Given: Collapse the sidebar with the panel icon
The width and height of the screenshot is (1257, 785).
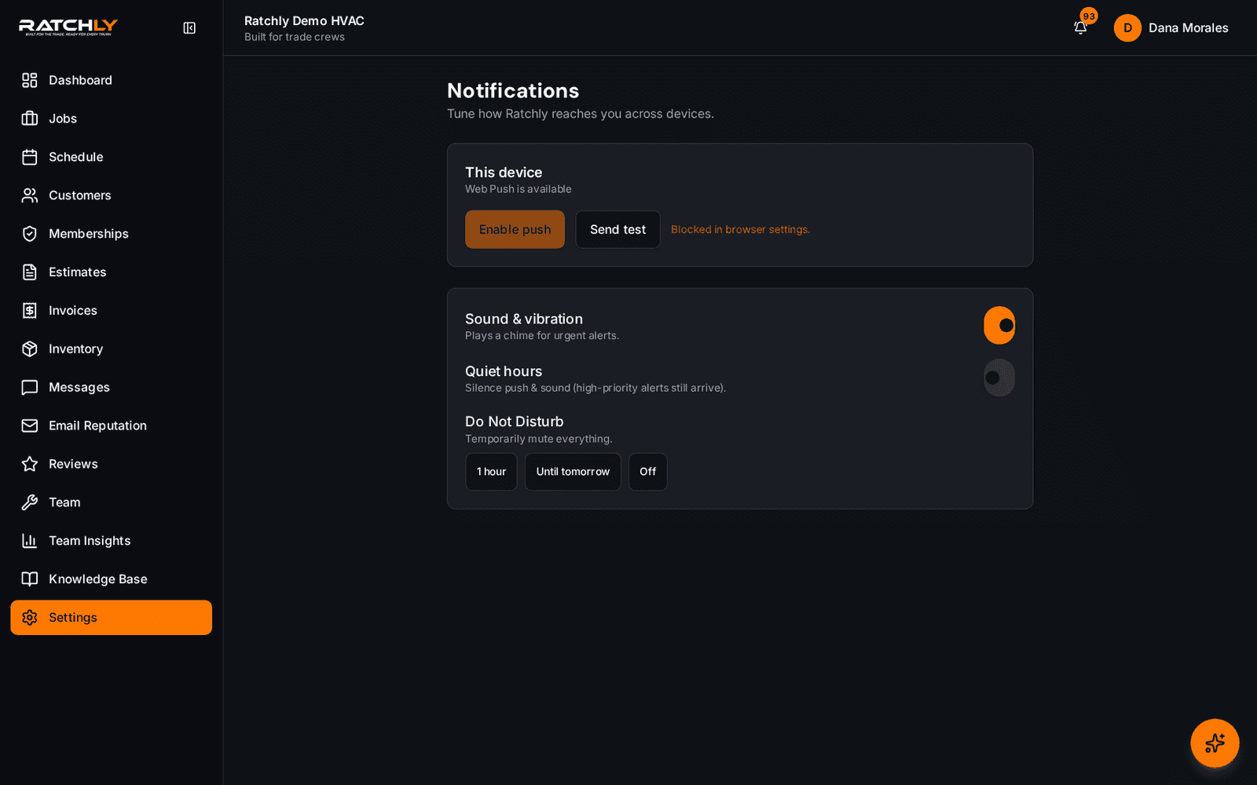Looking at the screenshot, I should (189, 28).
